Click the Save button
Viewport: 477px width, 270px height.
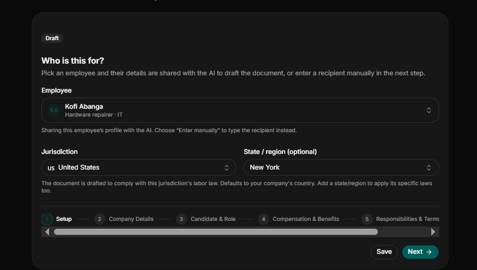[x=384, y=252]
